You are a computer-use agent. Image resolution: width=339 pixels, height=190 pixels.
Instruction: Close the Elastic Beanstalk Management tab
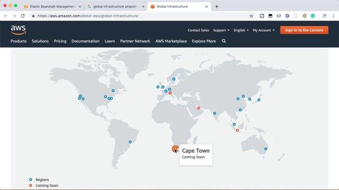pyautogui.click(x=80, y=7)
